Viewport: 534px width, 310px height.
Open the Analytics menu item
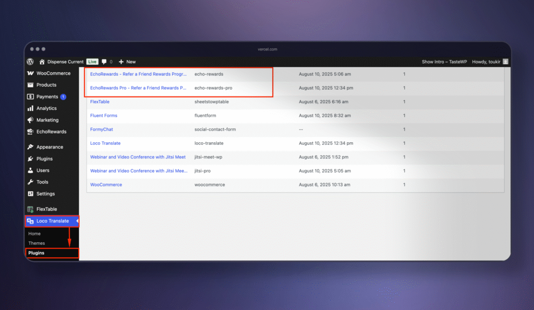coord(46,108)
